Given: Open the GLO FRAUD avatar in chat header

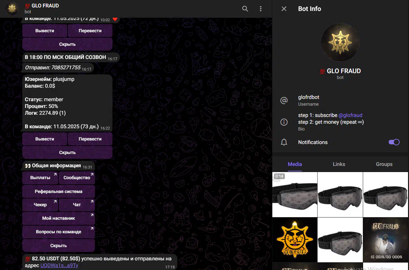Looking at the screenshot, I should [x=13, y=9].
